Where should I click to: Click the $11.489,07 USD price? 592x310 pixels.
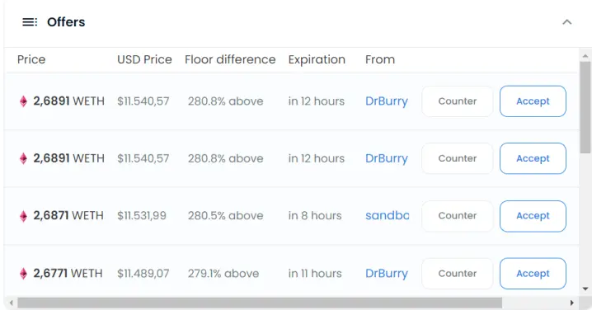tap(143, 274)
